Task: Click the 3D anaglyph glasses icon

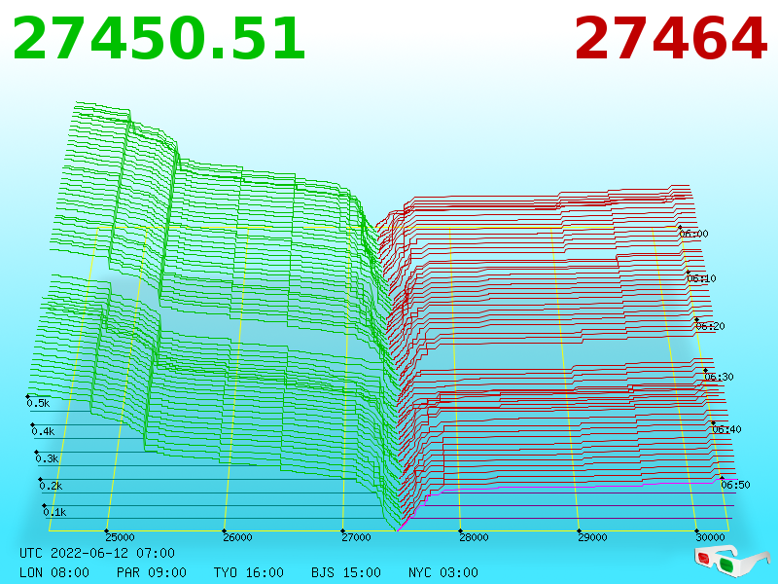Action: tap(731, 560)
